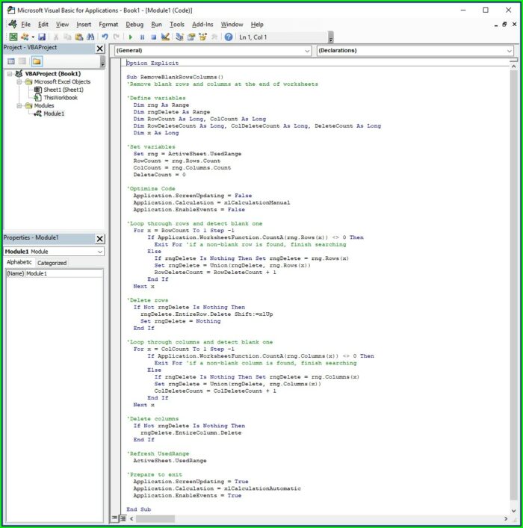Viewport: 523px width, 528px height.
Task: Click View Microsoft Excel toolbar icon
Action: (13, 37)
